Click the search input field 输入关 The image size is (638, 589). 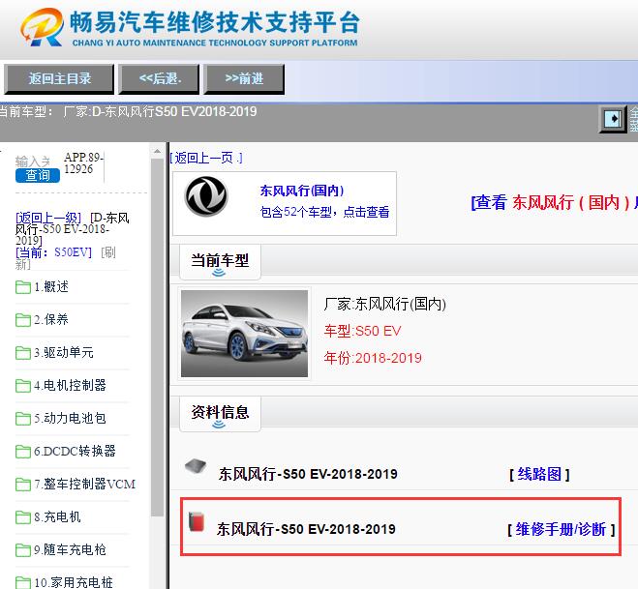33,162
